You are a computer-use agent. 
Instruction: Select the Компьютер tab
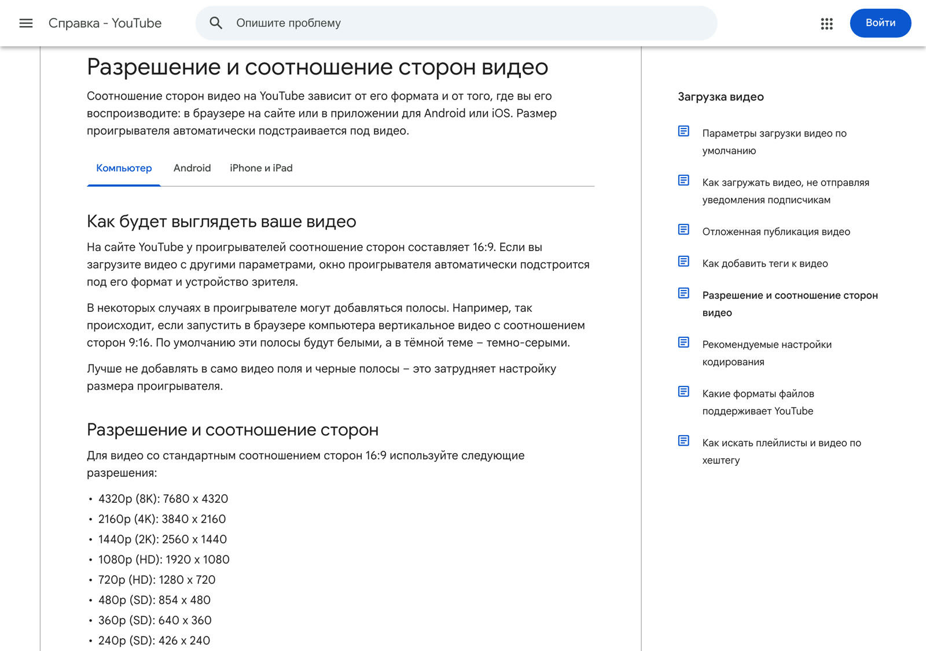124,168
